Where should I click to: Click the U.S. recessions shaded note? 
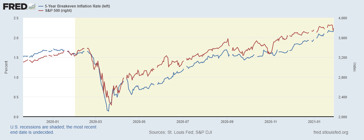tap(53, 129)
